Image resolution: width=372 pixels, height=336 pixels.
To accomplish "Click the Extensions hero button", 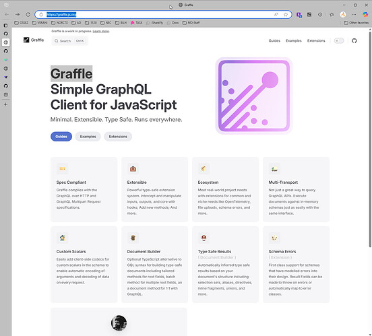I will coord(118,137).
